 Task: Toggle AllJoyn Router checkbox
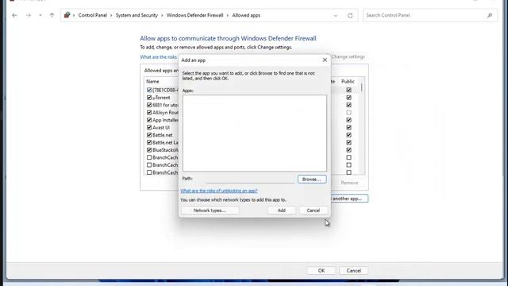point(149,113)
